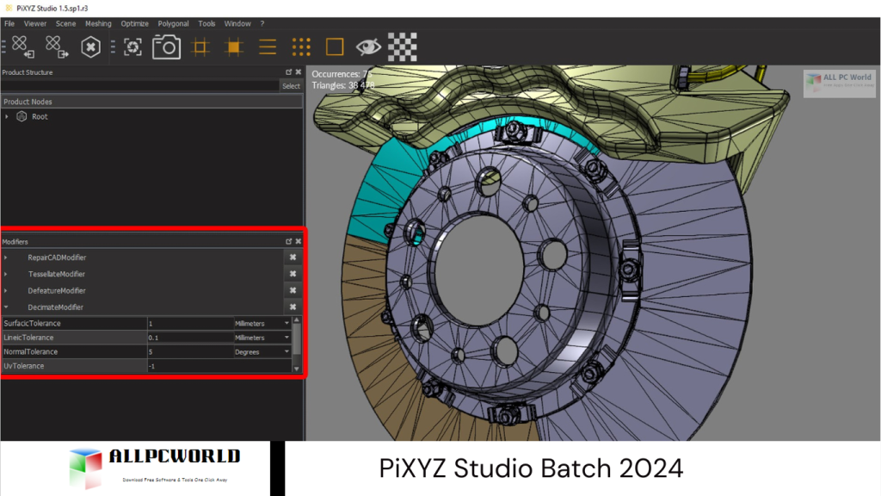Close the Product Structure panel
The image size is (881, 496).
pyautogui.click(x=299, y=72)
